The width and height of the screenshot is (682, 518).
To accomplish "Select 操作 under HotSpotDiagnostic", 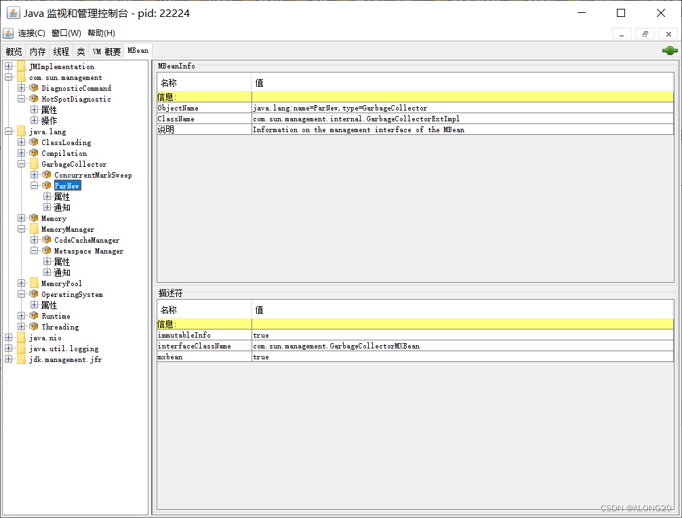I will (x=49, y=121).
